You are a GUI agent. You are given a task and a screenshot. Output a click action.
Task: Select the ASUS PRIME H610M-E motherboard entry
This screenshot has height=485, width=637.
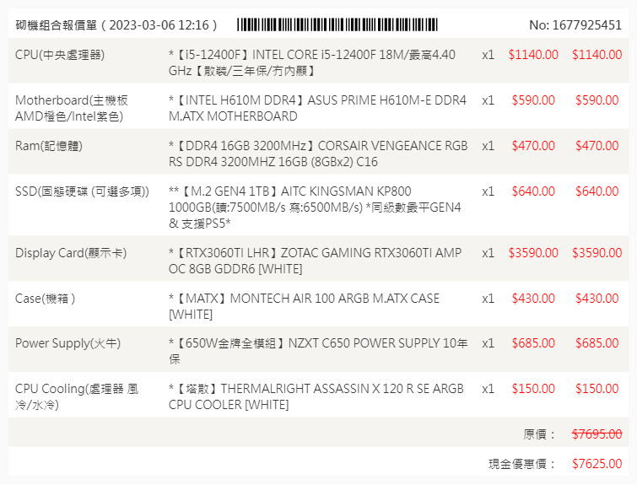click(316, 108)
